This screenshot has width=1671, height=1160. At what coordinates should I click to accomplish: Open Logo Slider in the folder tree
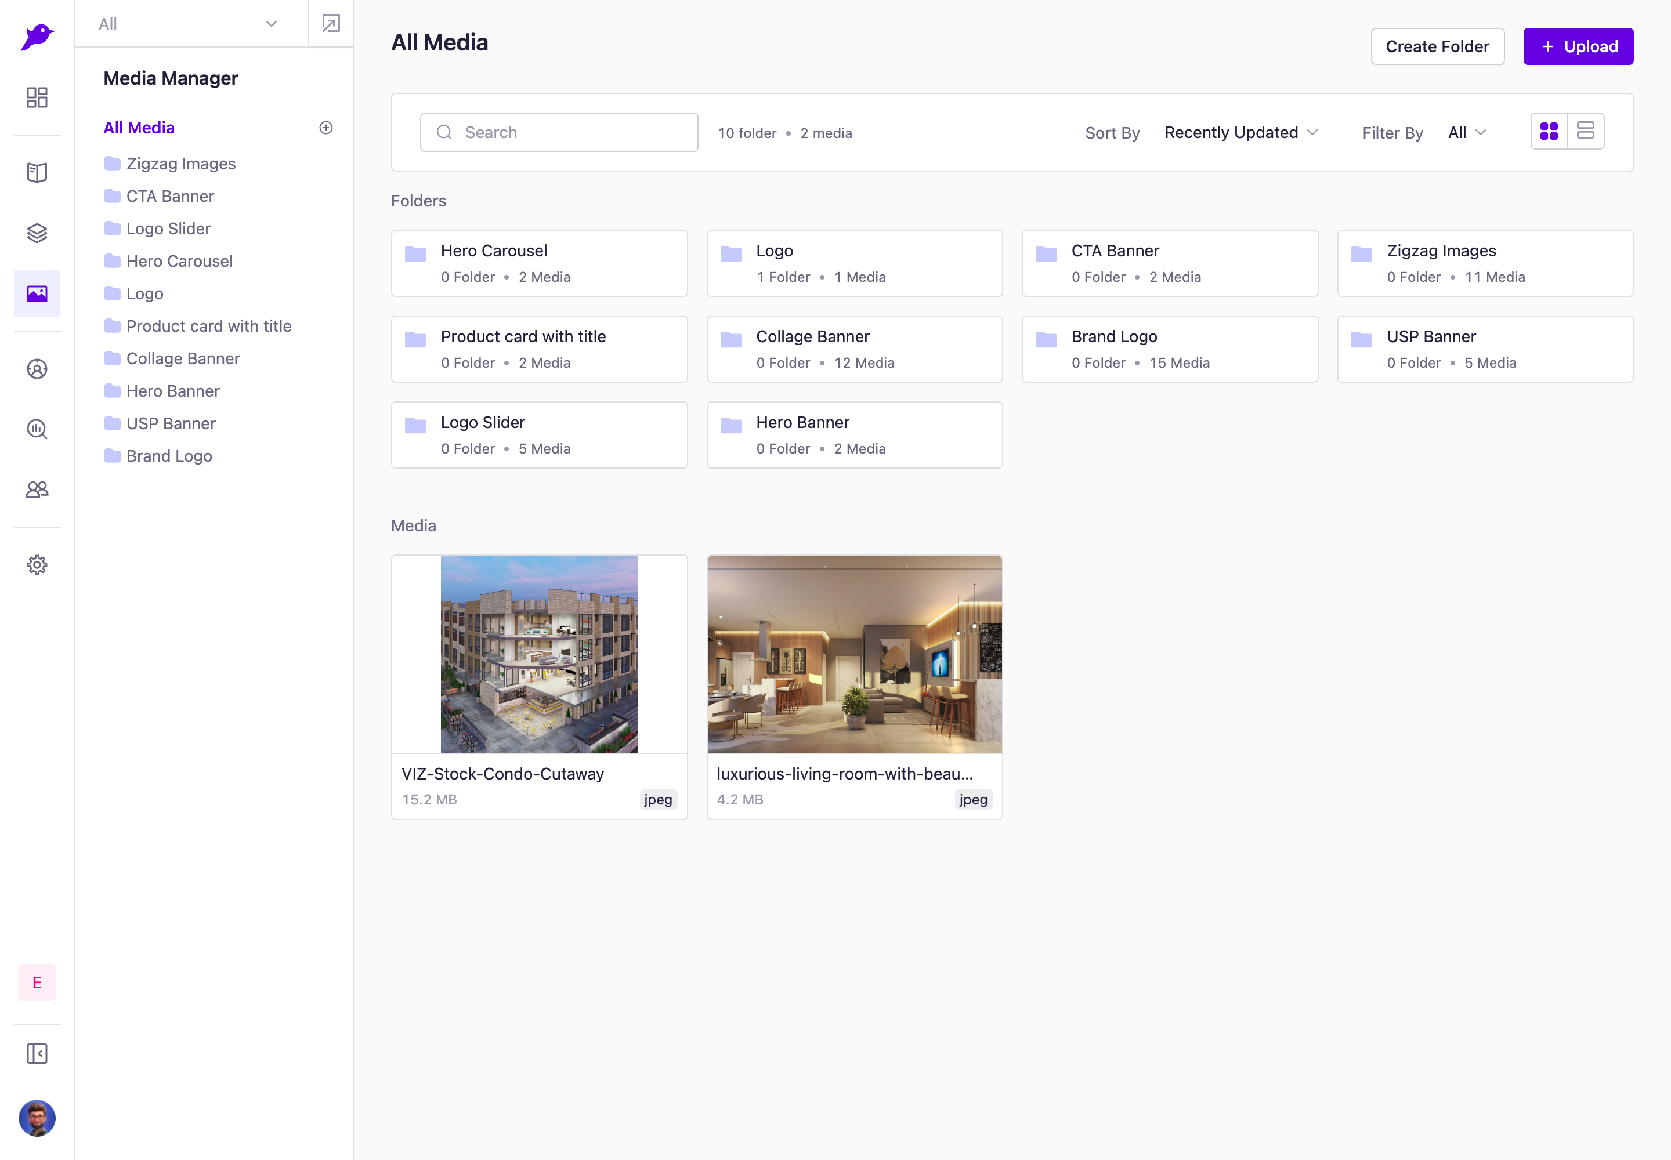pos(158,229)
